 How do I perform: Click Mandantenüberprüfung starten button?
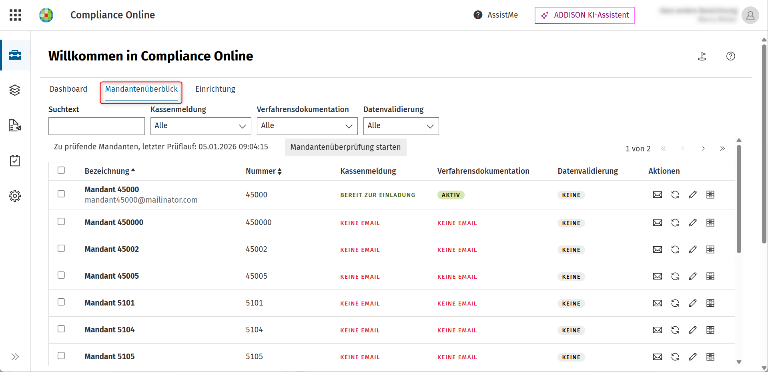pos(346,147)
